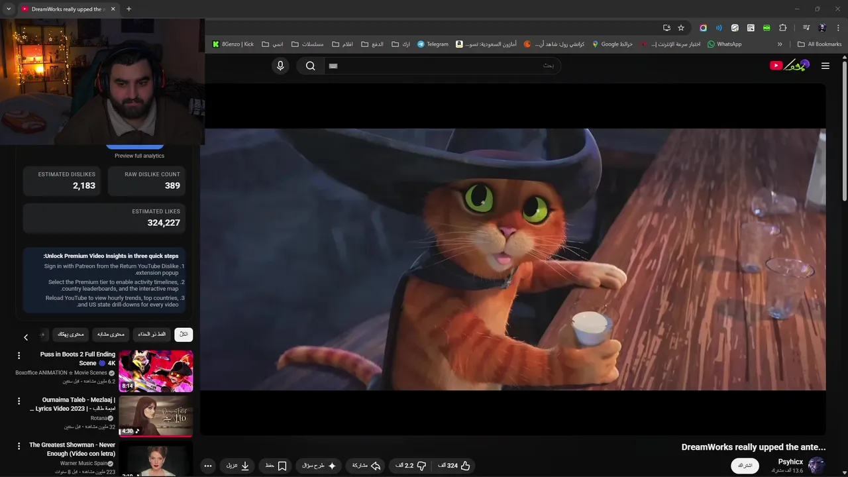Screen dimensions: 848x477
Task: Open the All Bookmarks folder
Action: (x=820, y=44)
